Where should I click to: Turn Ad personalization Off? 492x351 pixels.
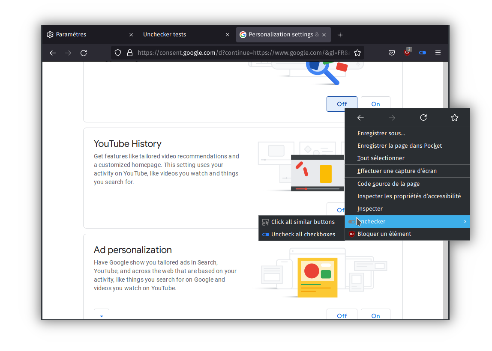(x=342, y=314)
